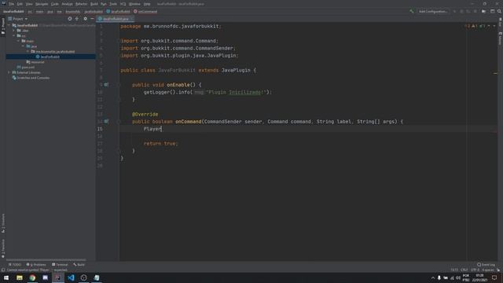Image resolution: width=503 pixels, height=283 pixels.
Task: Toggle the Structure tool window side tab
Action: pos(3,223)
